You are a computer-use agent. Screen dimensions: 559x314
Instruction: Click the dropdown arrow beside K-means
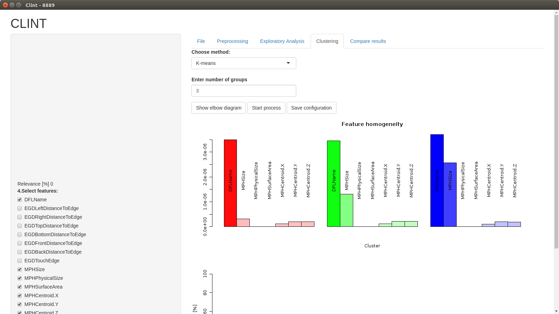288,63
